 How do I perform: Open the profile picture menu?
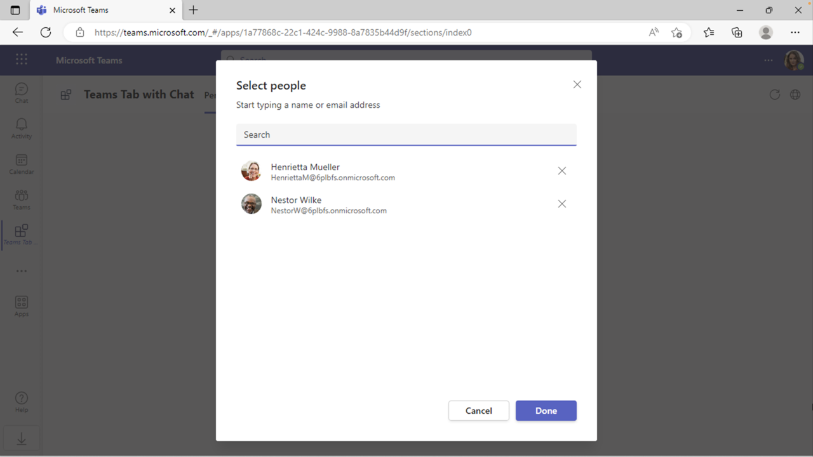pos(794,60)
